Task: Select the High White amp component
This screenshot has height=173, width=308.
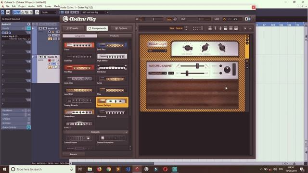Action: coord(112,58)
